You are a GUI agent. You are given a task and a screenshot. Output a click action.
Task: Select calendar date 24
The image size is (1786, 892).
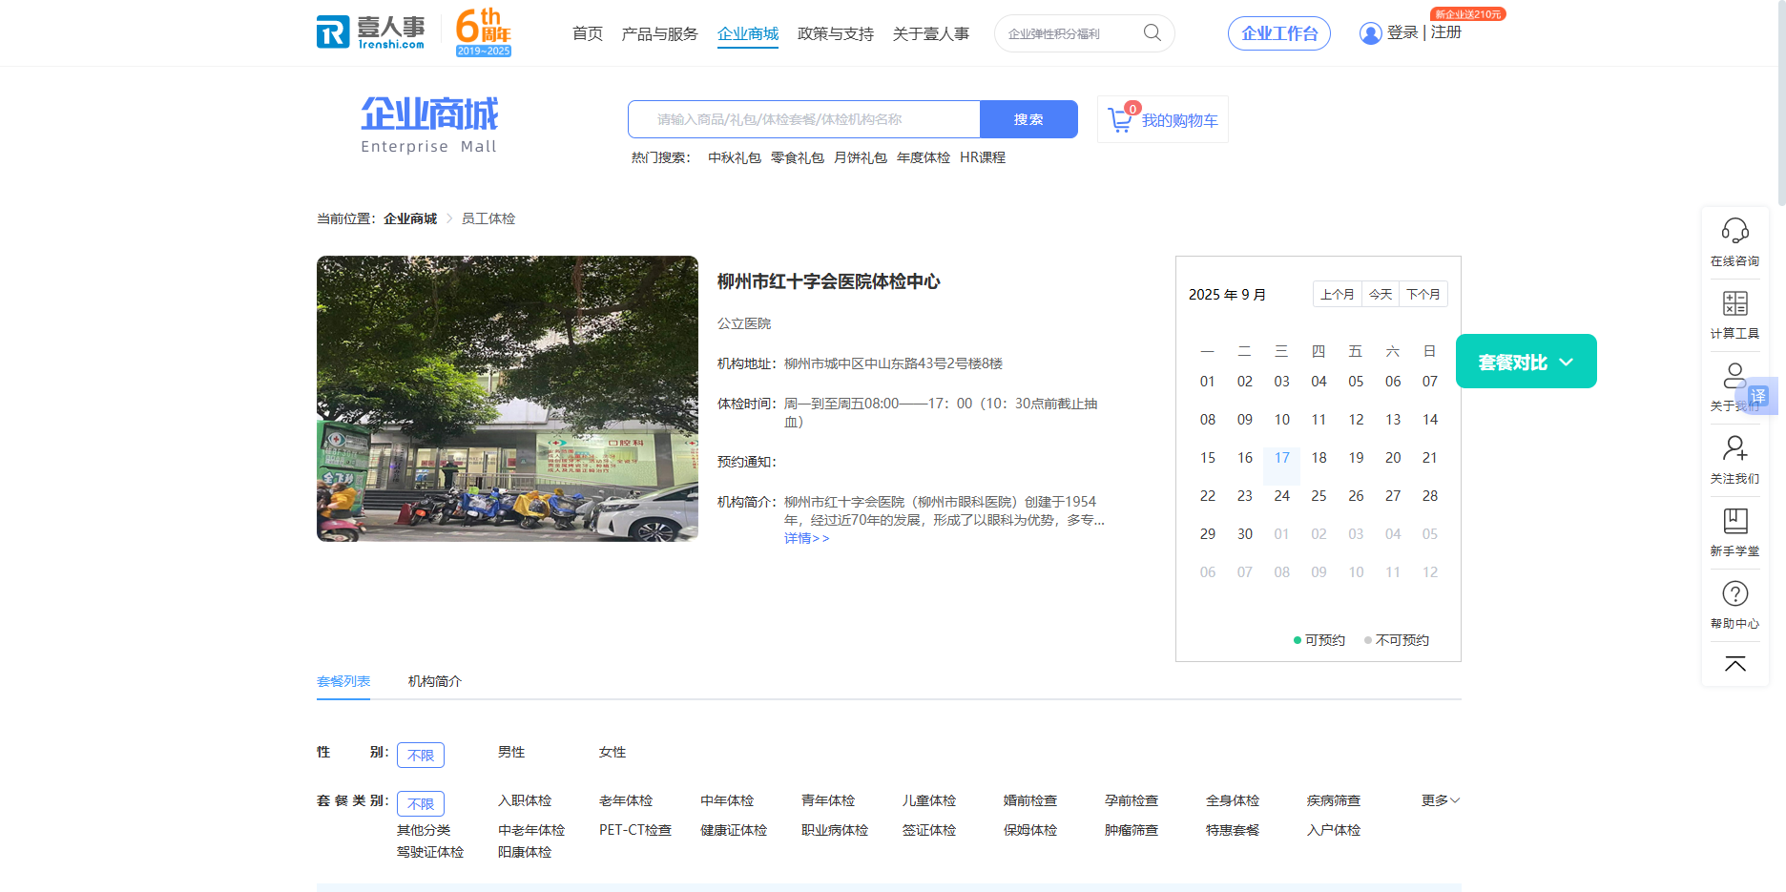pyautogui.click(x=1282, y=496)
